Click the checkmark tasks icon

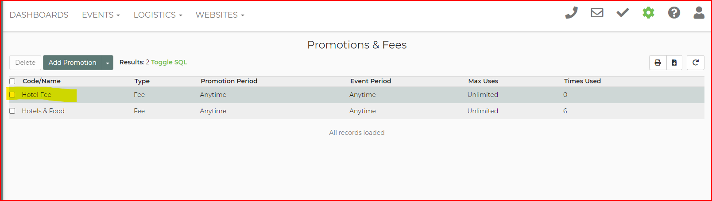pos(623,13)
